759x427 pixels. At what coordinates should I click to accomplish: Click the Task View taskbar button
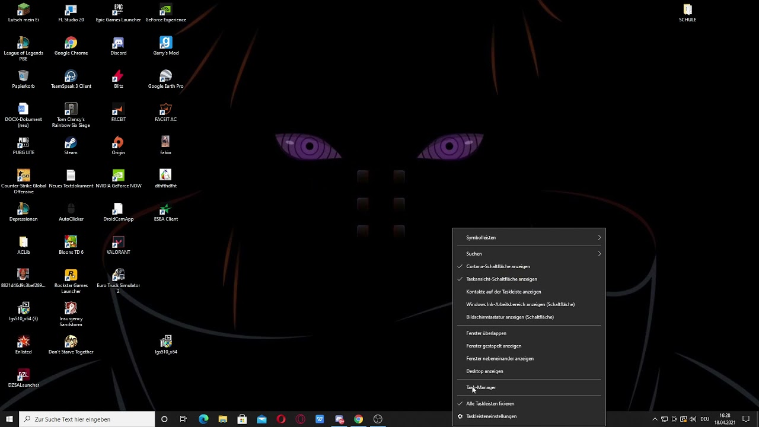tap(183, 419)
